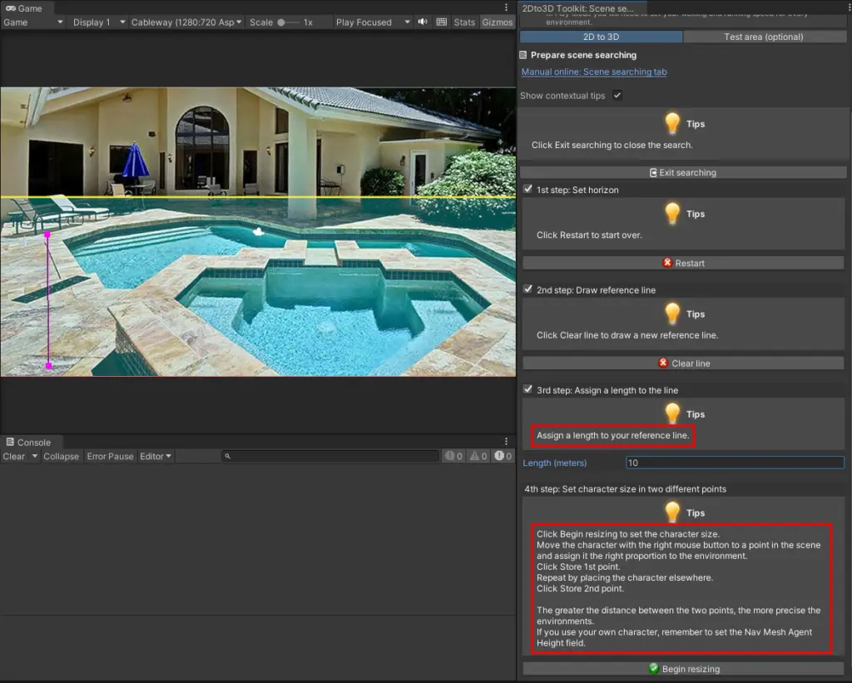852x683 pixels.
Task: Open the Display 1 dropdown
Action: (x=98, y=22)
